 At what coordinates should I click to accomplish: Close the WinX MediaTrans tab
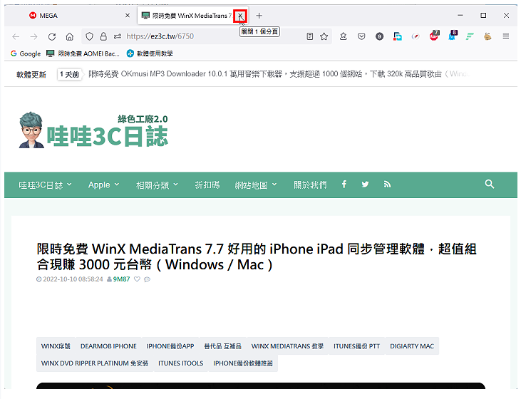239,16
